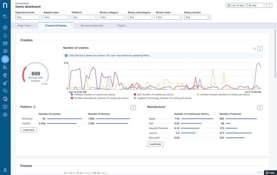Open Number of crashes chart options menu

(x=260, y=49)
